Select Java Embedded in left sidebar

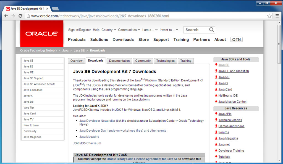tap(43, 90)
